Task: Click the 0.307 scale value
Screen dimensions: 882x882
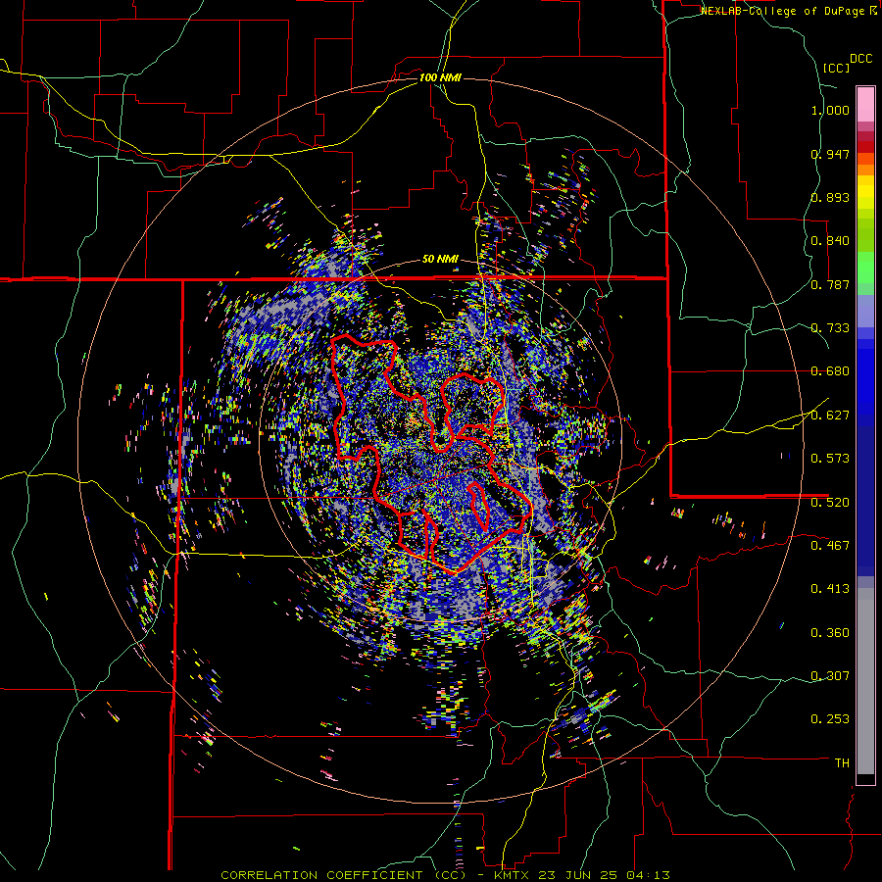Action: pyautogui.click(x=830, y=676)
